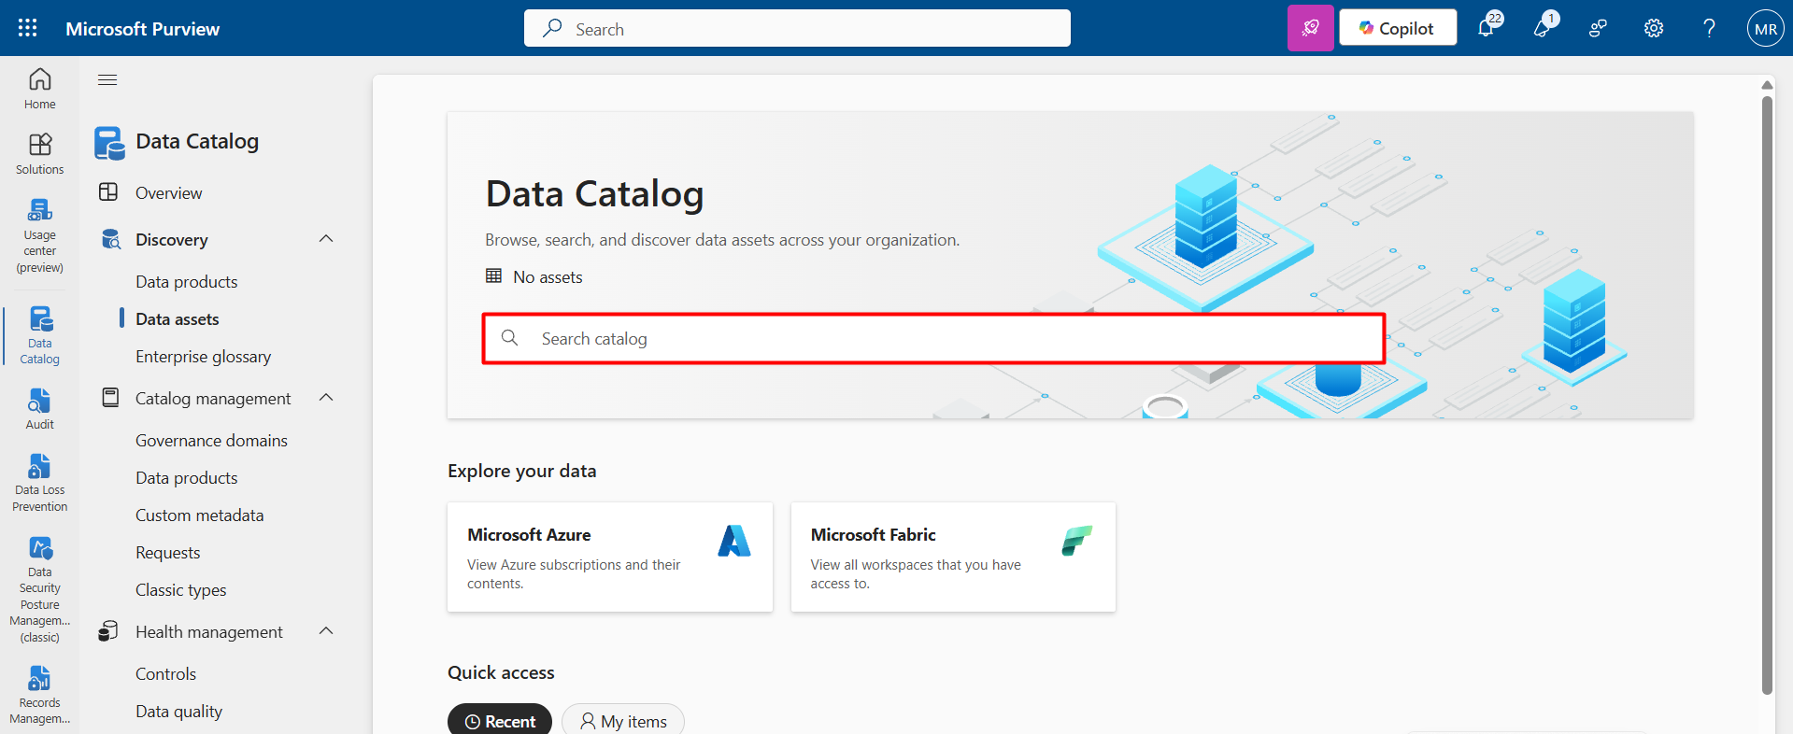
Task: Open the app launcher waffle icon
Action: [28, 28]
